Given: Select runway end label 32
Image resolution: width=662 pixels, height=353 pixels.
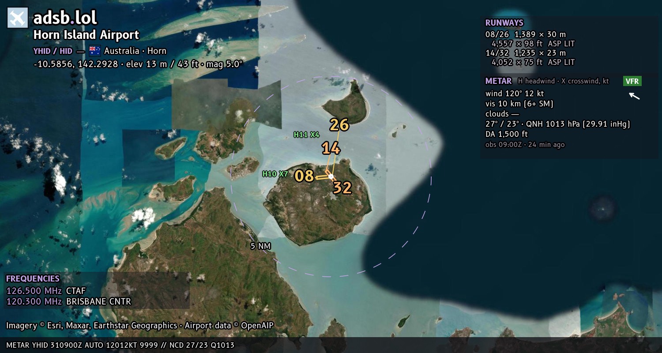Looking at the screenshot, I should 342,188.
